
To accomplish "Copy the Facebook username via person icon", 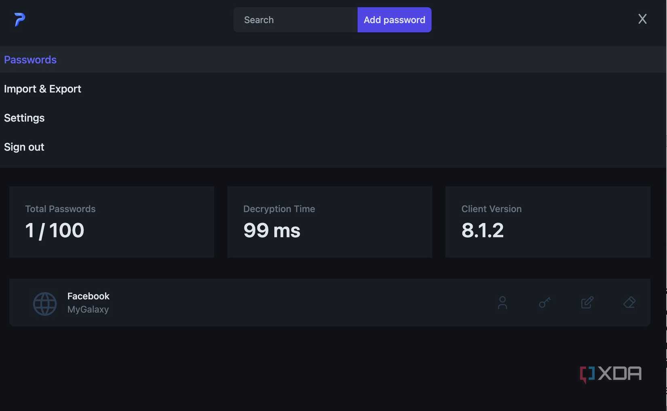I will (502, 303).
